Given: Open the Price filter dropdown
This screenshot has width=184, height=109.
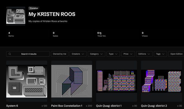Looking at the screenshot, I should pyautogui.click(x=128, y=54).
